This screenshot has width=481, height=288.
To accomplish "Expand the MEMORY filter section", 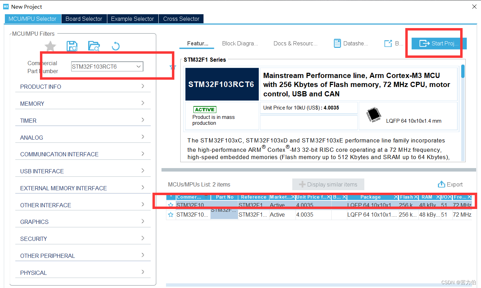I will [83, 104].
